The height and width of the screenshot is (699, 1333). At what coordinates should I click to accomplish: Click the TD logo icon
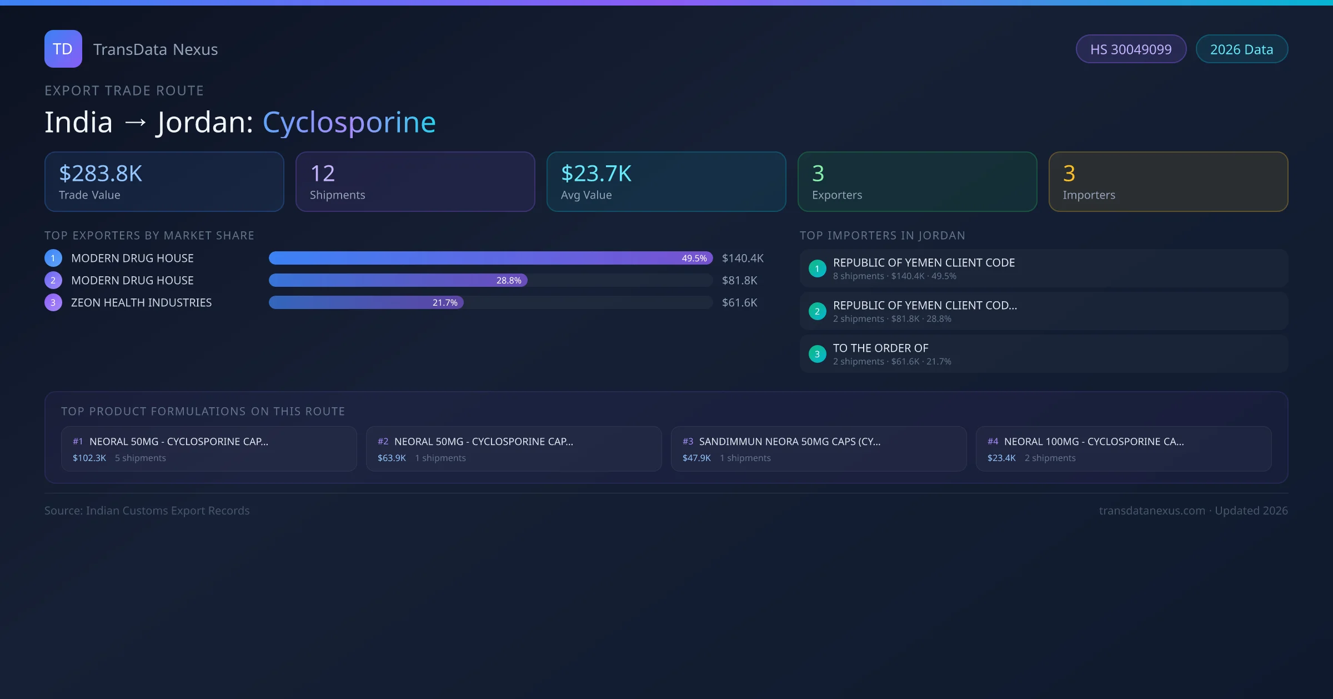63,49
